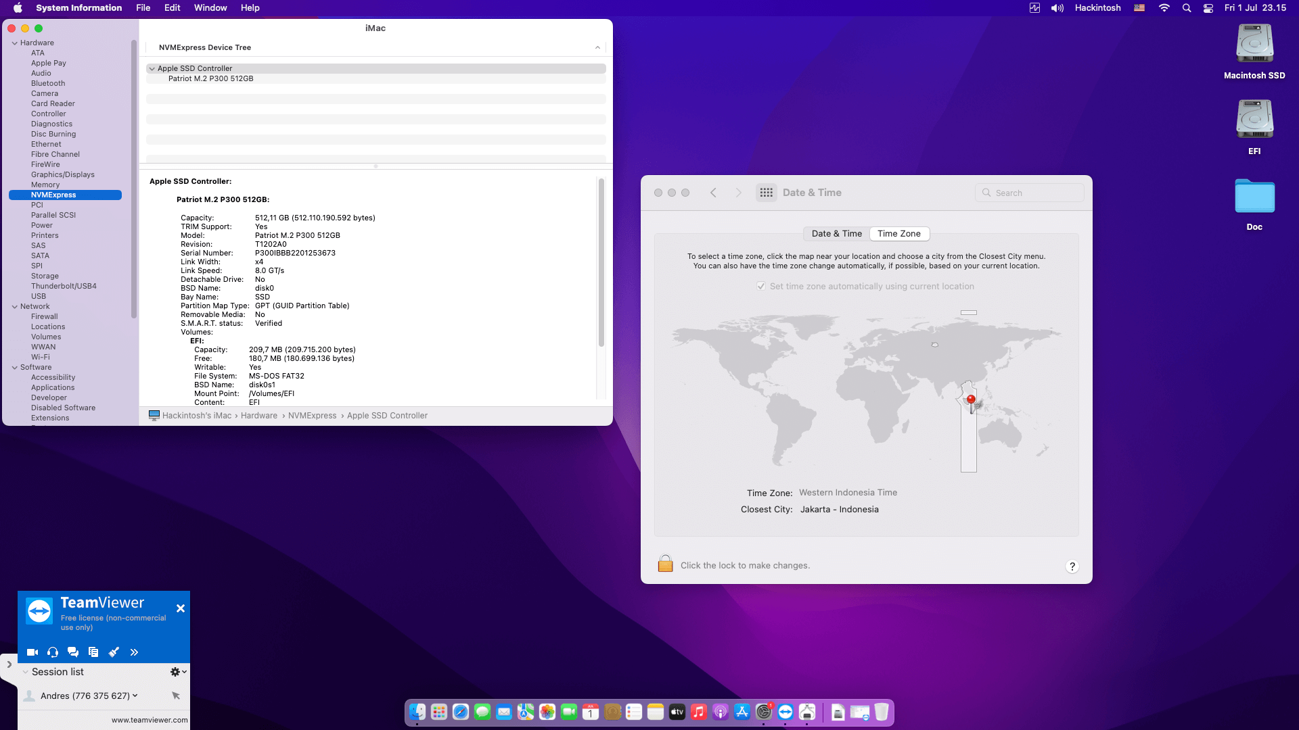Open Control Center in the menu bar
The image size is (1299, 730).
coord(1208,8)
